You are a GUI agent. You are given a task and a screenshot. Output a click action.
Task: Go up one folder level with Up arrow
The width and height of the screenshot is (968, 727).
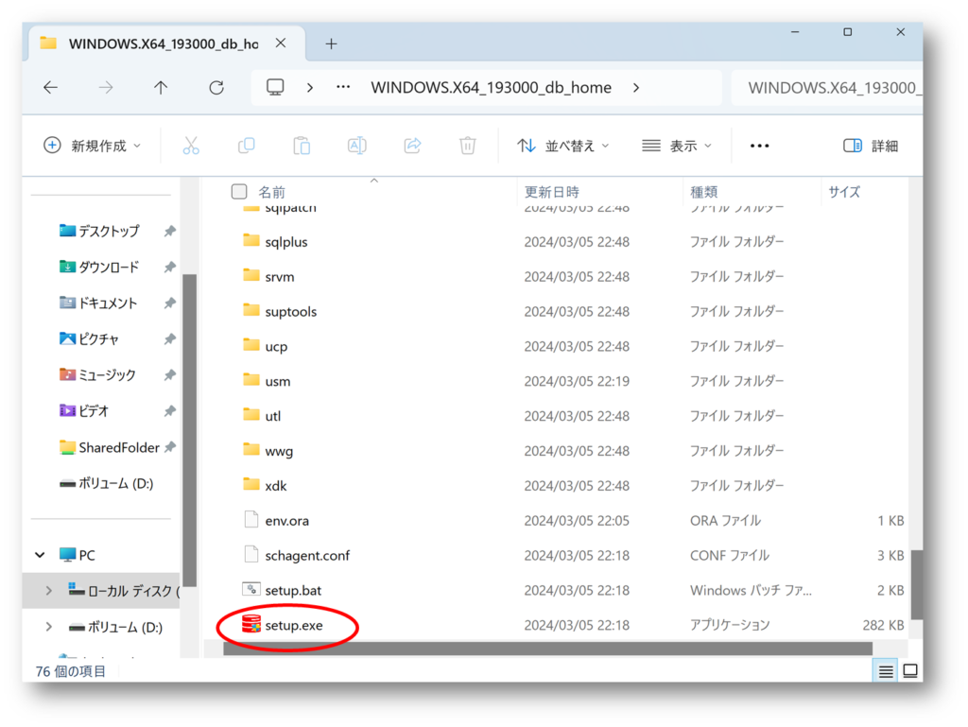coord(161,87)
